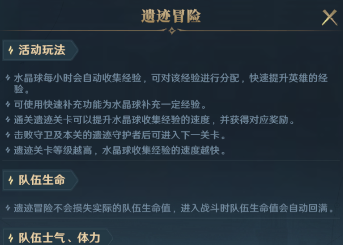Image resolution: width=343 pixels, height=245 pixels.
Task: Select the line about 队伍生命值会自动回满
Action: point(174,208)
